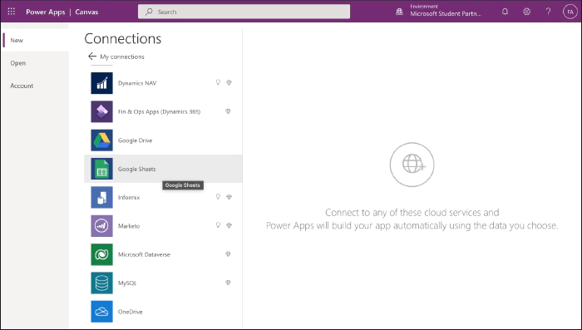
Task: Choose the MySQL database connector
Action: point(163,283)
